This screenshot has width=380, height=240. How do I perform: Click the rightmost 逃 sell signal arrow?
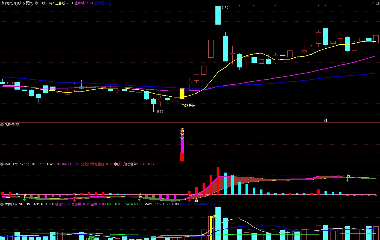coord(347,180)
